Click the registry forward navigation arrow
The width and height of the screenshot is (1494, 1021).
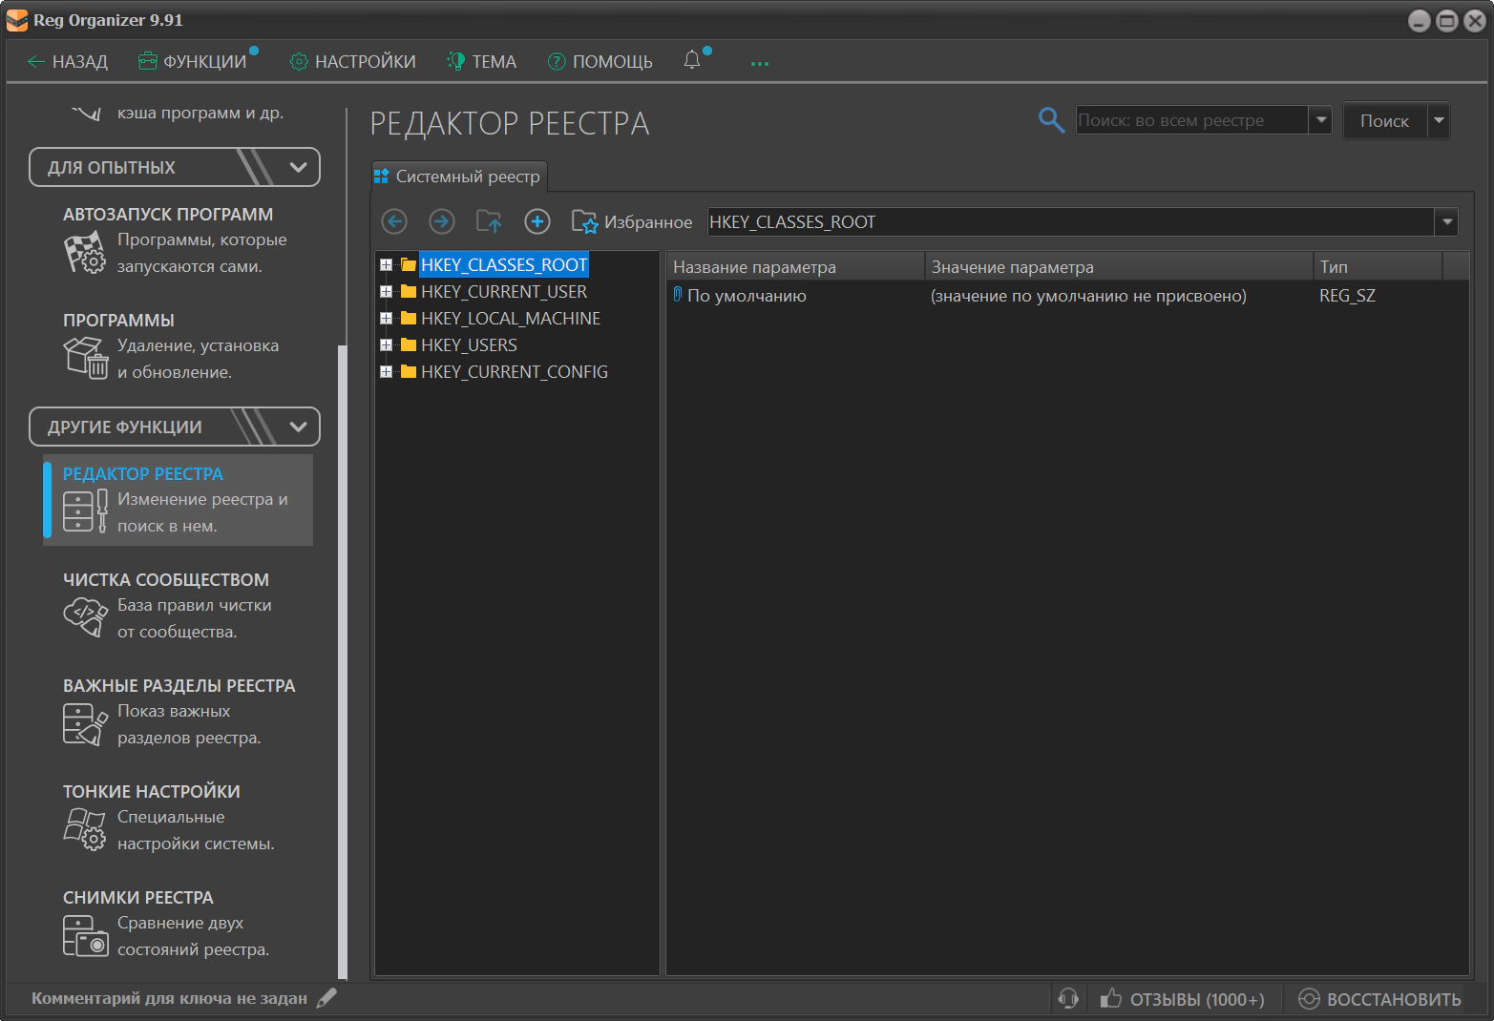click(441, 222)
